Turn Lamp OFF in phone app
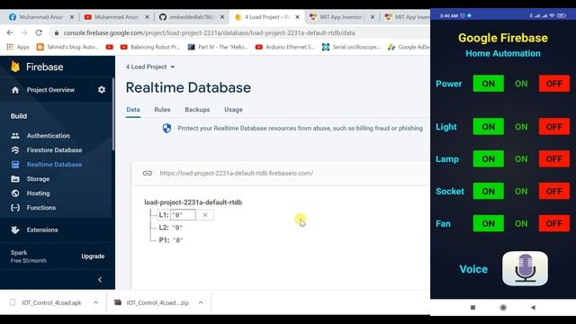The width and height of the screenshot is (576, 324). [x=554, y=159]
